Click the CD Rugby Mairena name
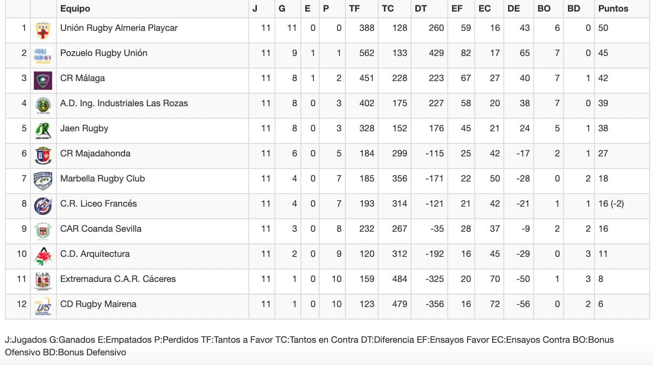Viewport: 653px width, 365px height. click(x=98, y=304)
